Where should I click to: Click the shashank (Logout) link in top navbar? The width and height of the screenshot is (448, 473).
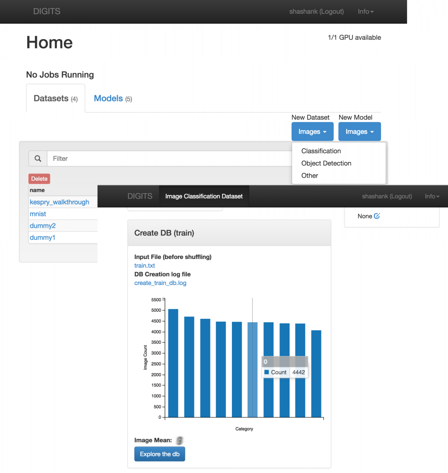pyautogui.click(x=316, y=11)
